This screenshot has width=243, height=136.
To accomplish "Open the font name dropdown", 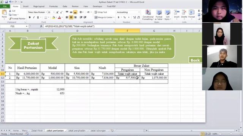I will [46, 12].
